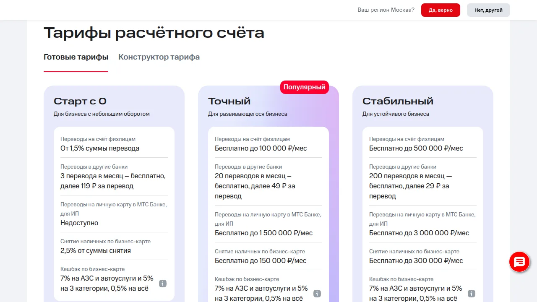This screenshot has height=302, width=537.
Task: Open the chat support icon
Action: point(519,262)
